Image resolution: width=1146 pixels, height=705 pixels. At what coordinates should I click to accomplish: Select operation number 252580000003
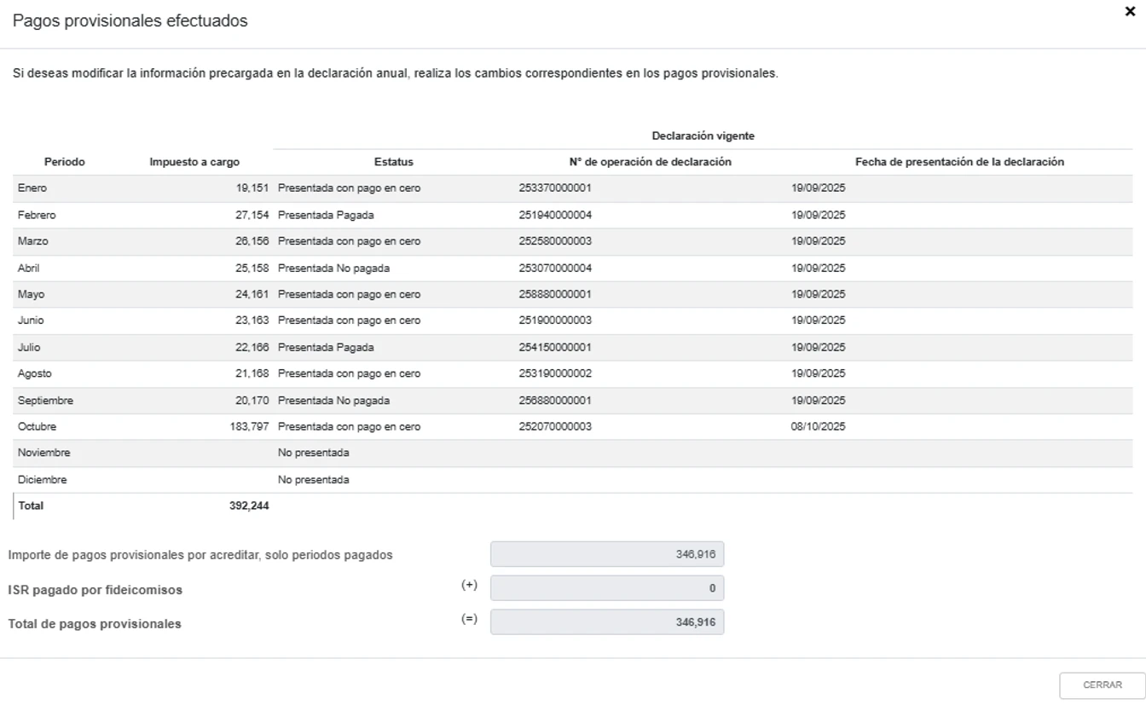tap(555, 241)
